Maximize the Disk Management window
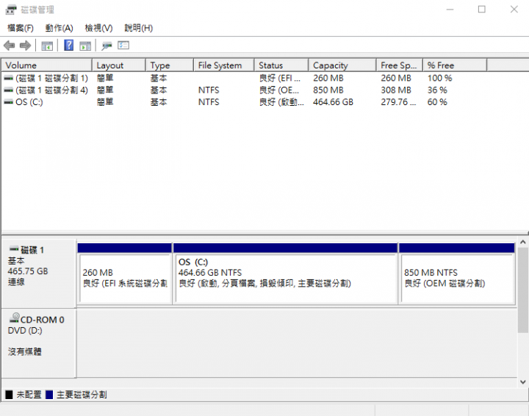The height and width of the screenshot is (416, 529). coord(482,10)
